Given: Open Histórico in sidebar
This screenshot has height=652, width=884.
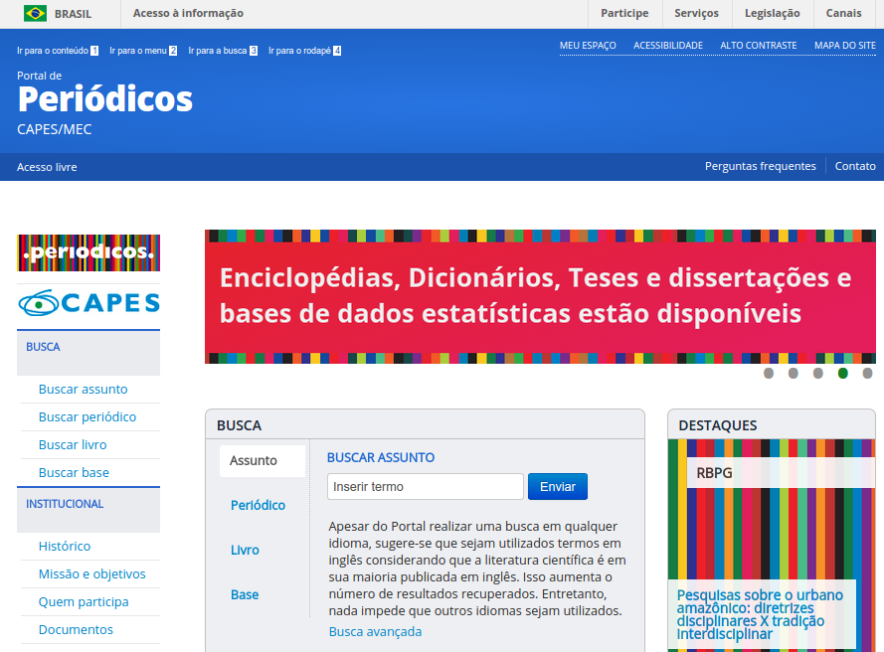Looking at the screenshot, I should [x=65, y=547].
